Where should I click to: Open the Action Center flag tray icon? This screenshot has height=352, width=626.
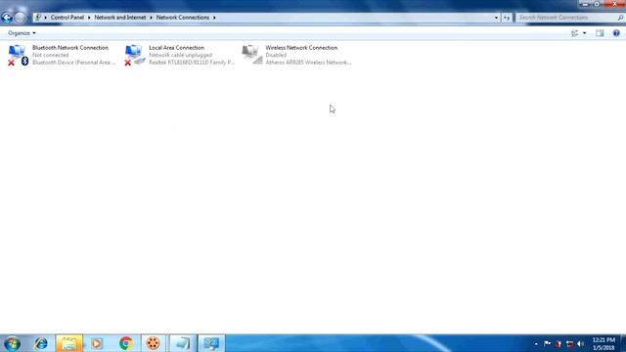tap(547, 343)
